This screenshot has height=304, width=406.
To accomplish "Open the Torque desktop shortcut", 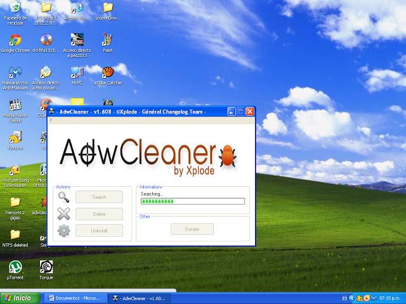I will [46, 267].
